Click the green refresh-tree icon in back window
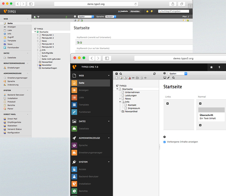This screenshot has height=196, width=226. click(x=66, y=17)
